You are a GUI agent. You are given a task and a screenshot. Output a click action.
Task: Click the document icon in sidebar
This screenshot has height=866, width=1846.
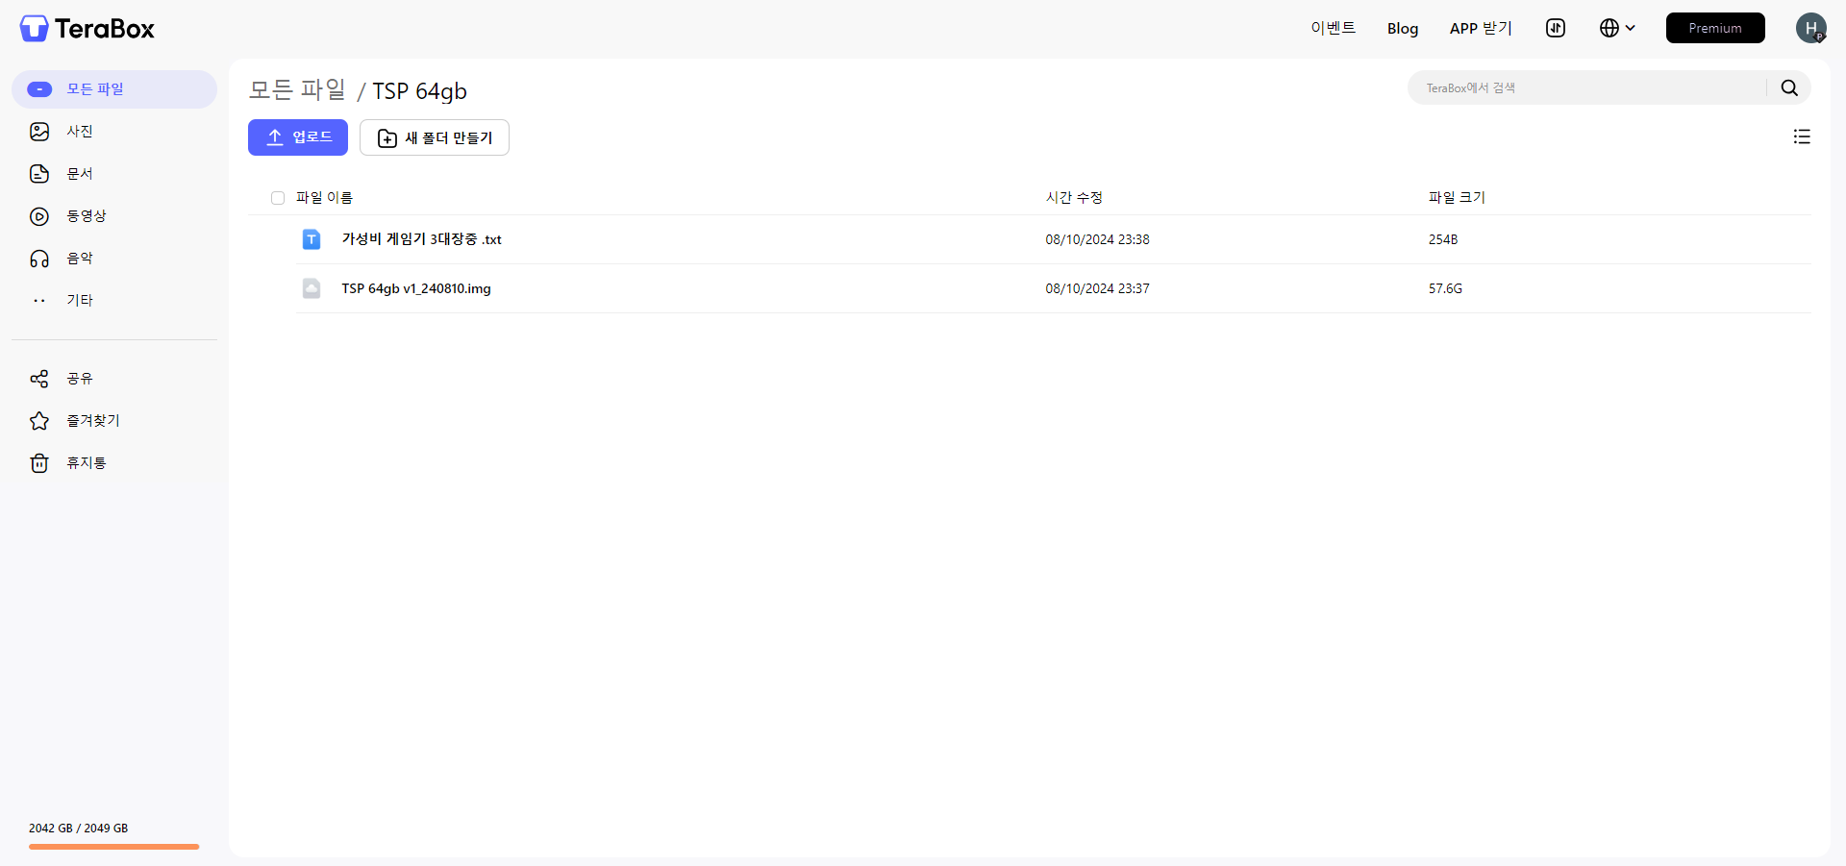[x=39, y=174]
